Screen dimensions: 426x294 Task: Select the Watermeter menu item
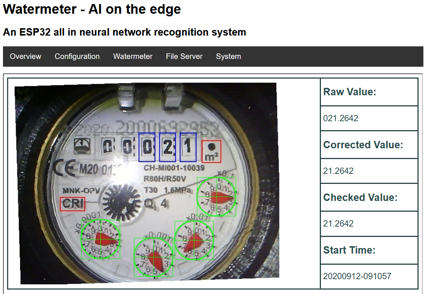coord(133,56)
